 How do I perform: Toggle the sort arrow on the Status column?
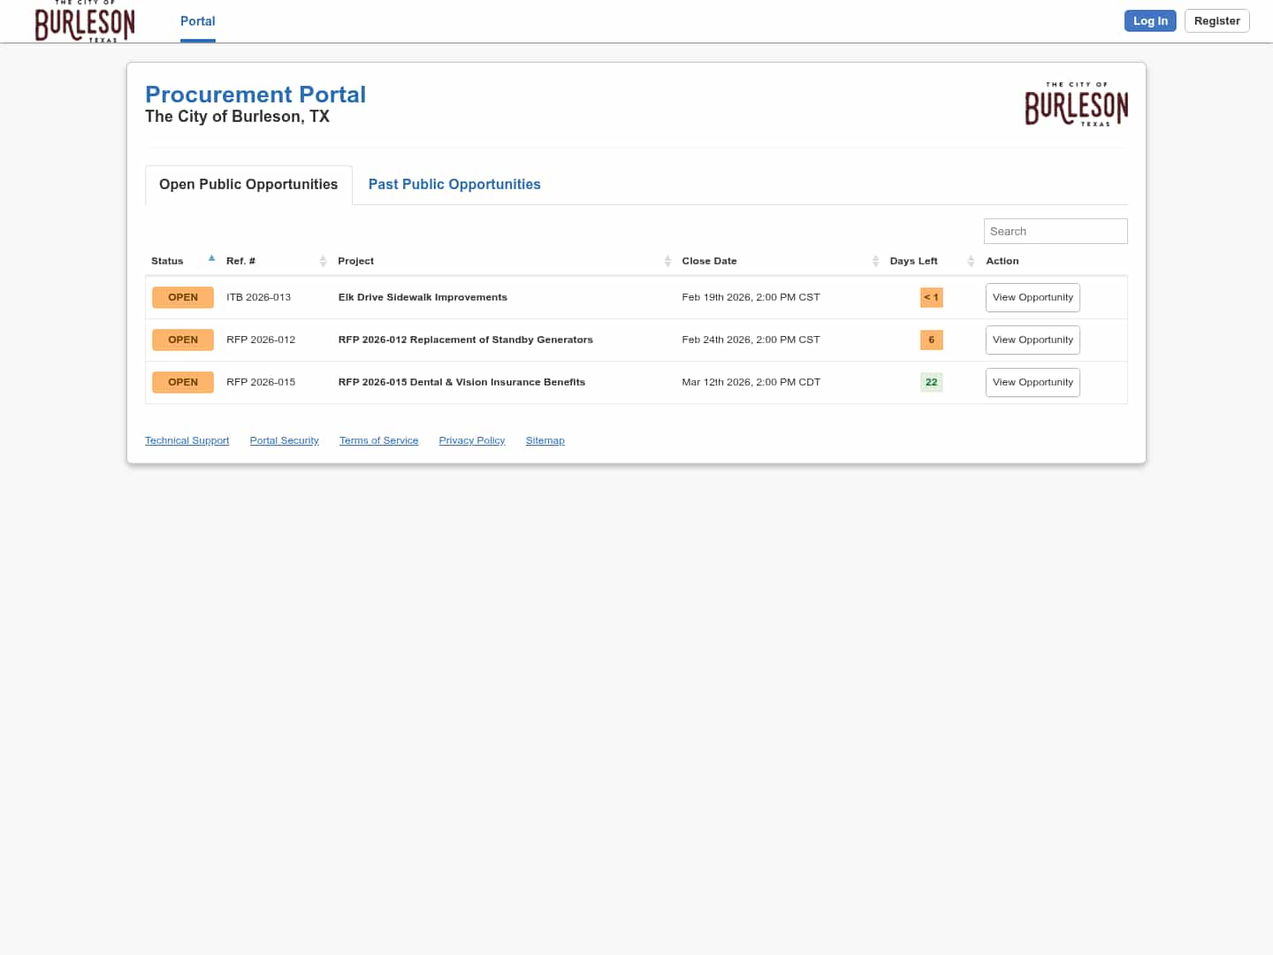(211, 258)
